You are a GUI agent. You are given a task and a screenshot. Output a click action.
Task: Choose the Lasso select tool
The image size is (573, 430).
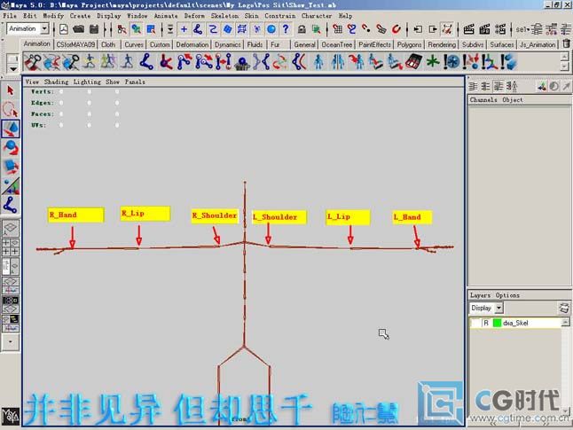11,110
